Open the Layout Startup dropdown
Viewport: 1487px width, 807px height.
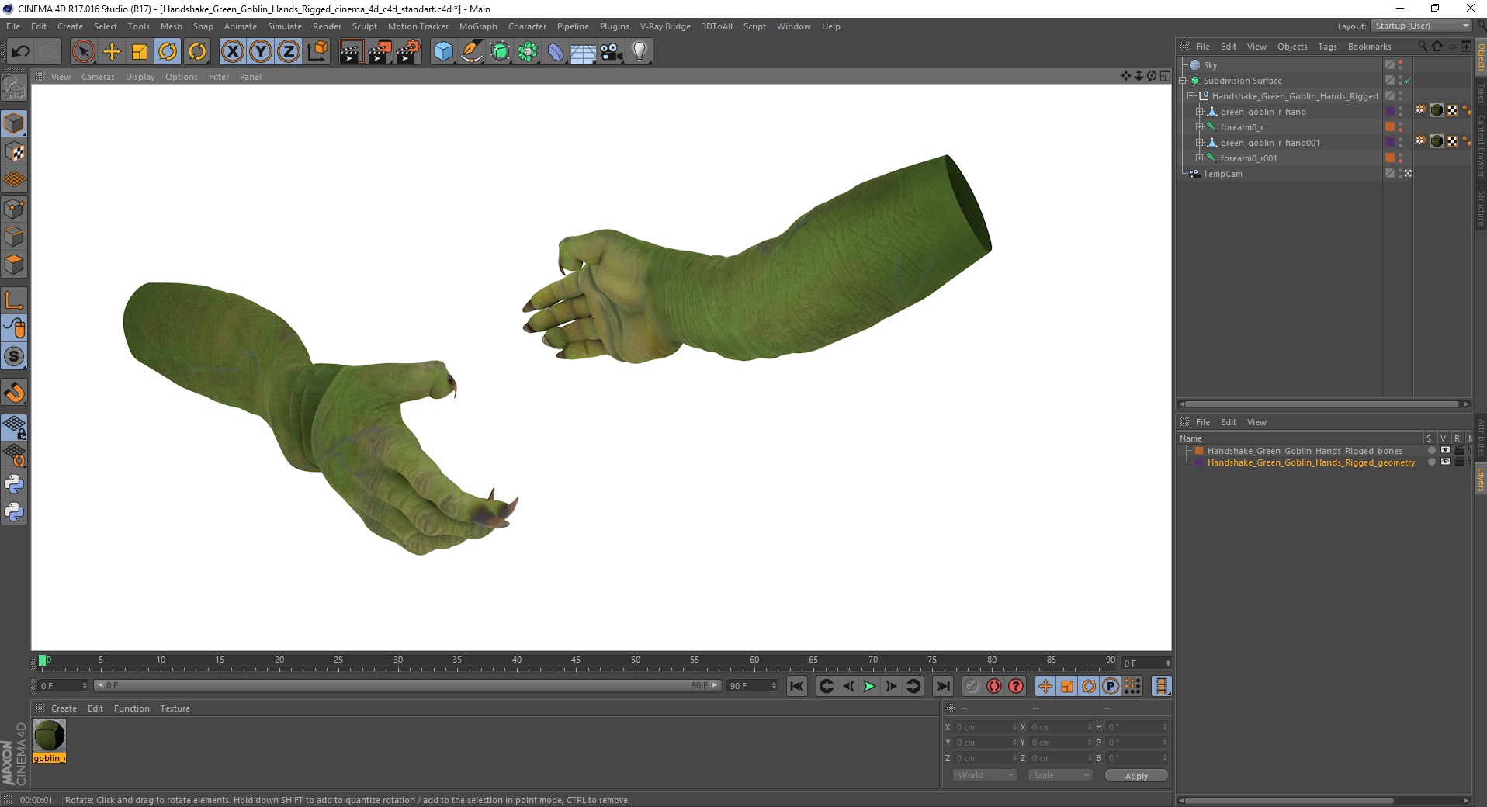point(1422,26)
